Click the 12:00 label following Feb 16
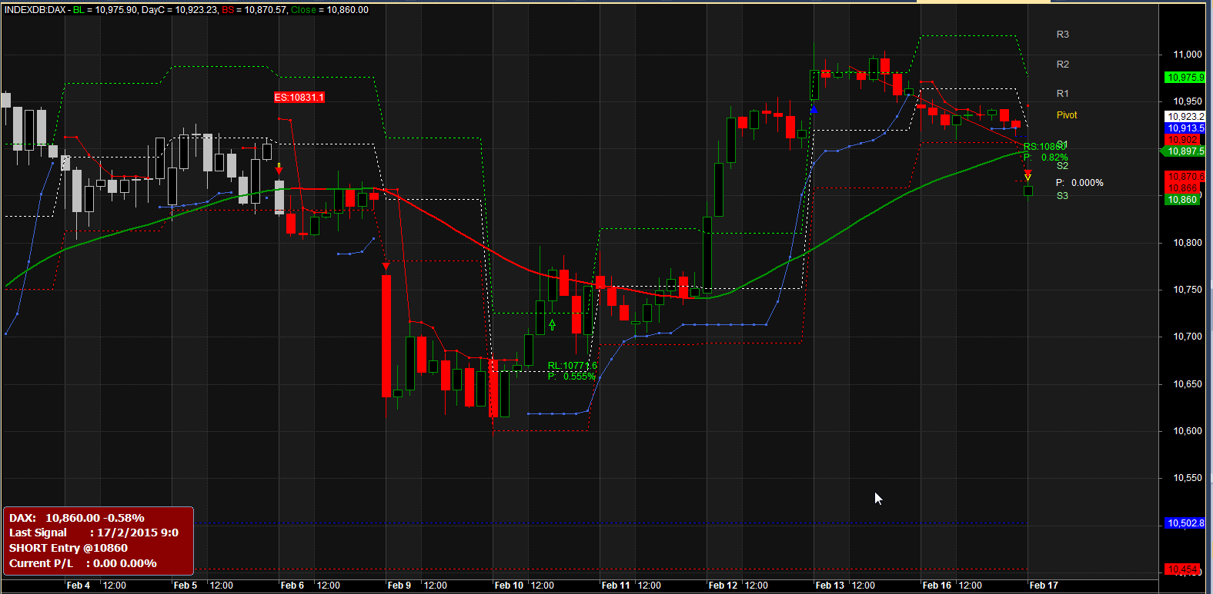Screen dimensions: 1213x594 (971, 586)
